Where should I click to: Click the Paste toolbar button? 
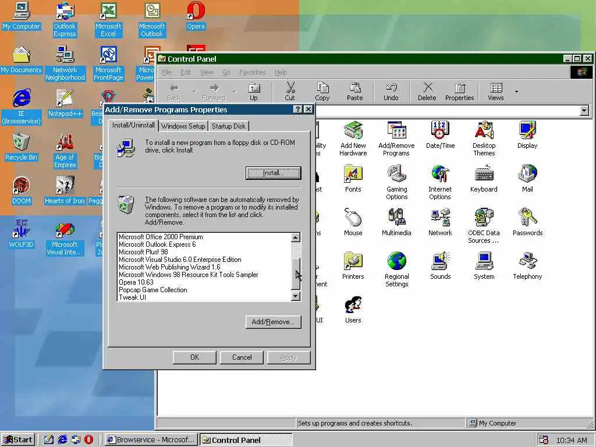tap(354, 91)
